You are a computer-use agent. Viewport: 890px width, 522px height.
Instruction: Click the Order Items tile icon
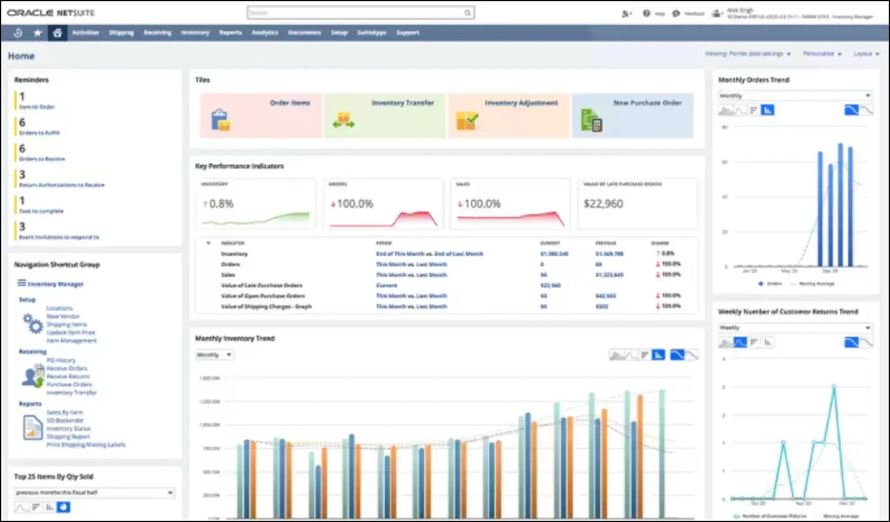tap(220, 119)
